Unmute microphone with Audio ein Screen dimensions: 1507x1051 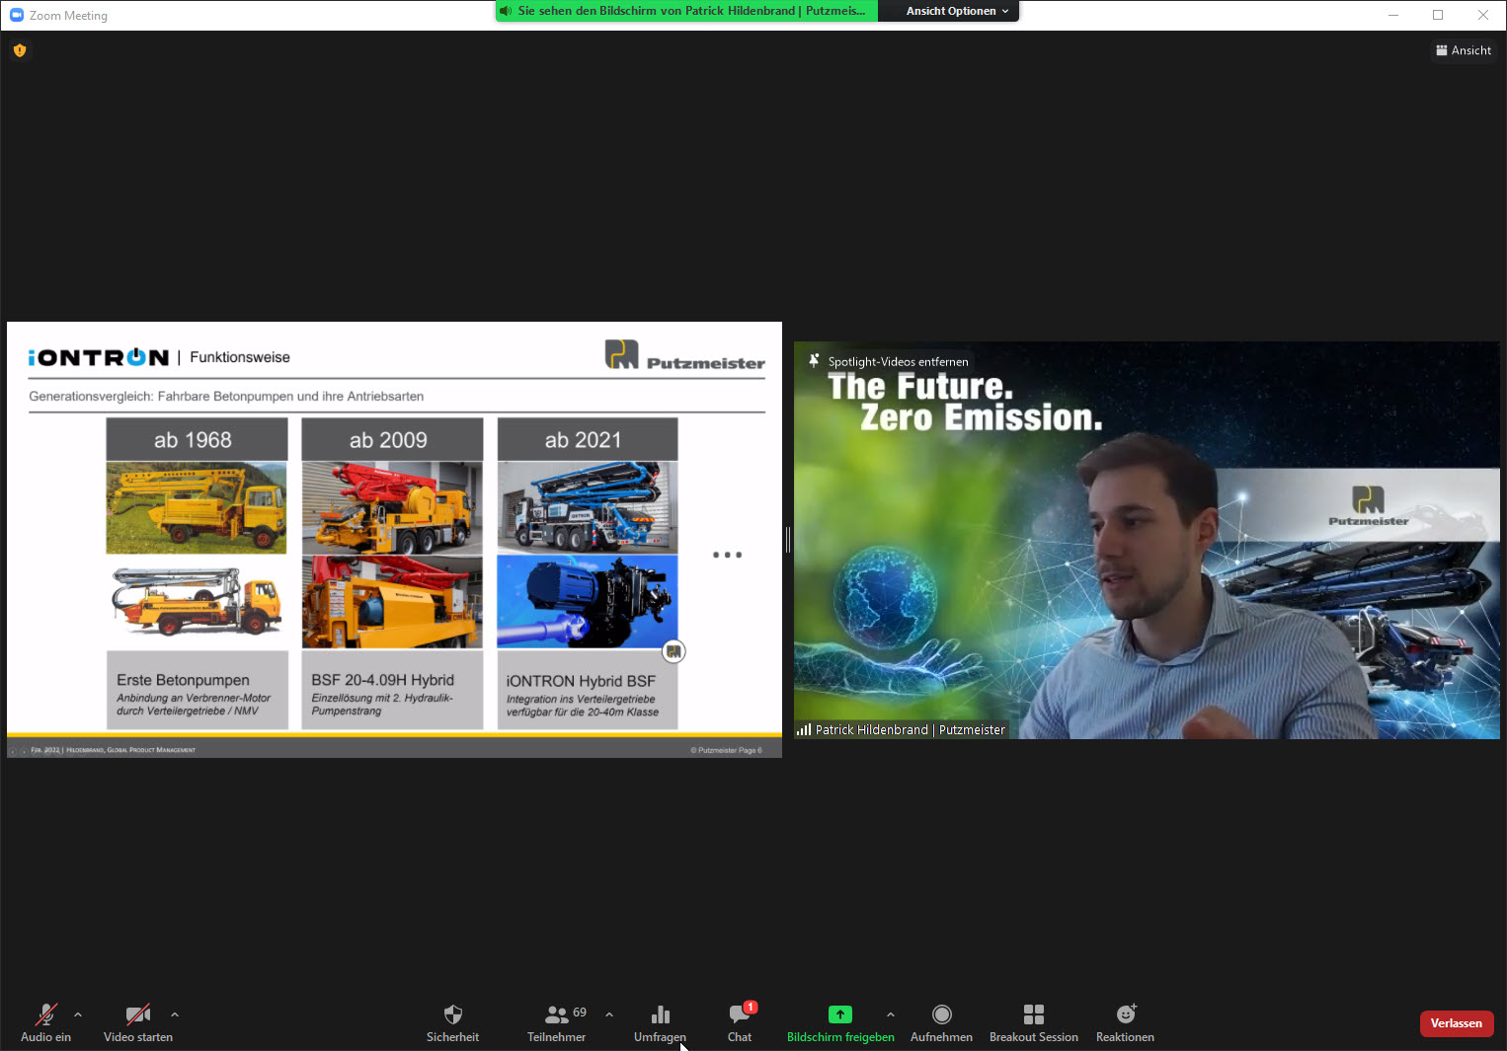tap(45, 1023)
